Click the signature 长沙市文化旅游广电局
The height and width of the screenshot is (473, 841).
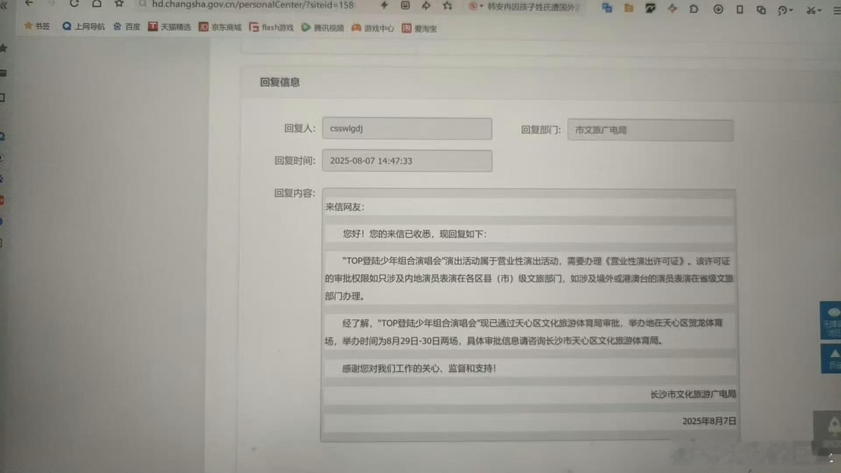click(x=693, y=394)
